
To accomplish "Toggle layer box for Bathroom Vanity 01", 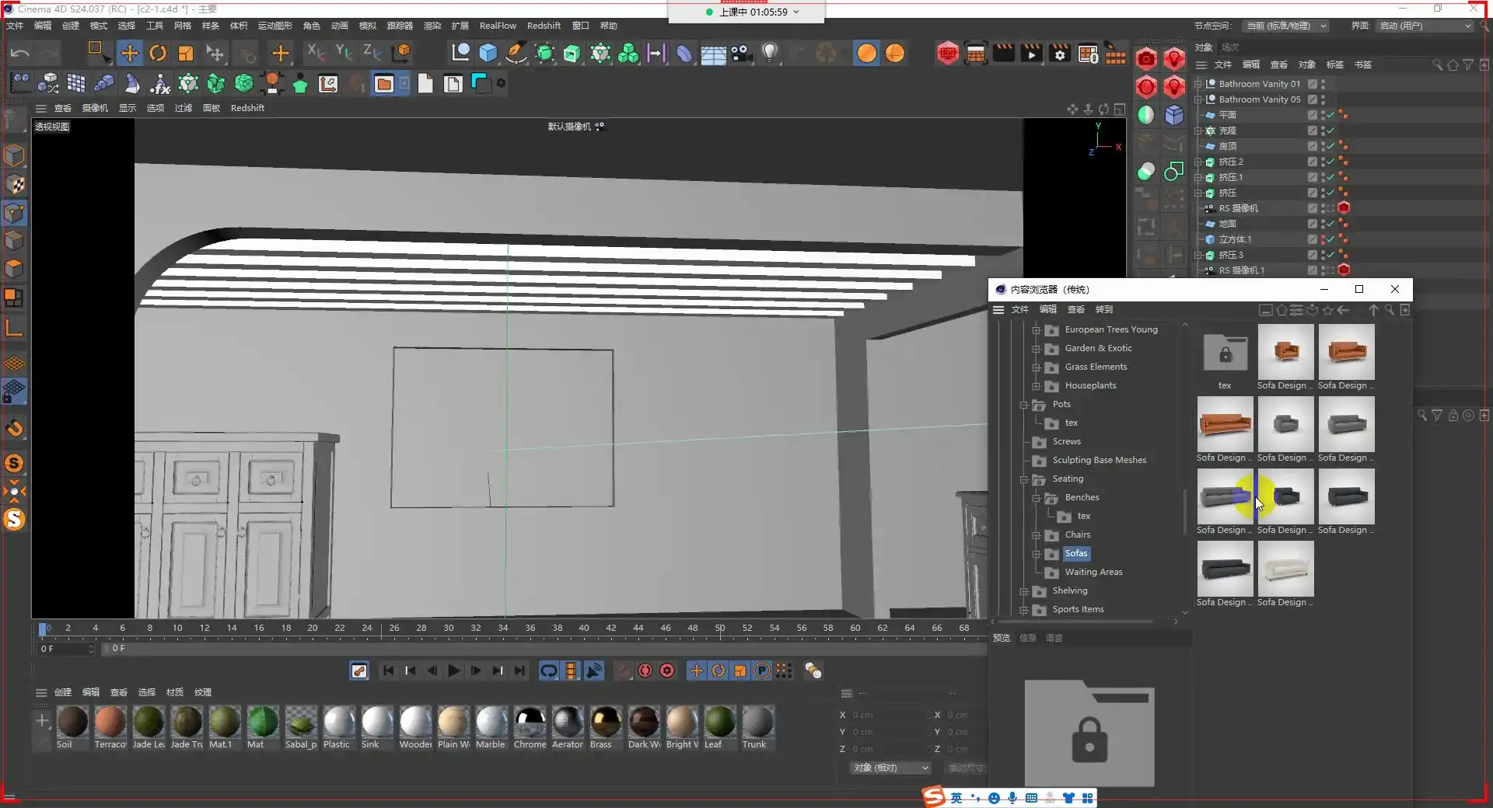I will click(x=1312, y=84).
